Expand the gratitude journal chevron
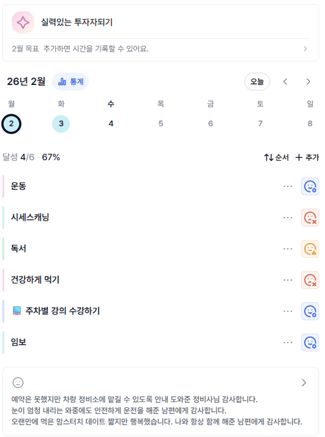Image resolution: width=325 pixels, height=437 pixels. (x=304, y=382)
